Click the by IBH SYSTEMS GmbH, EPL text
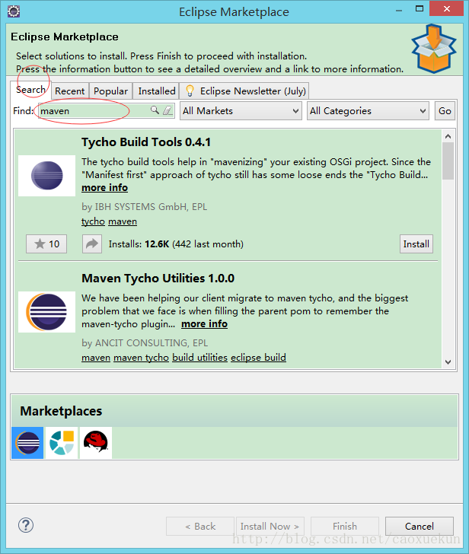 point(145,207)
